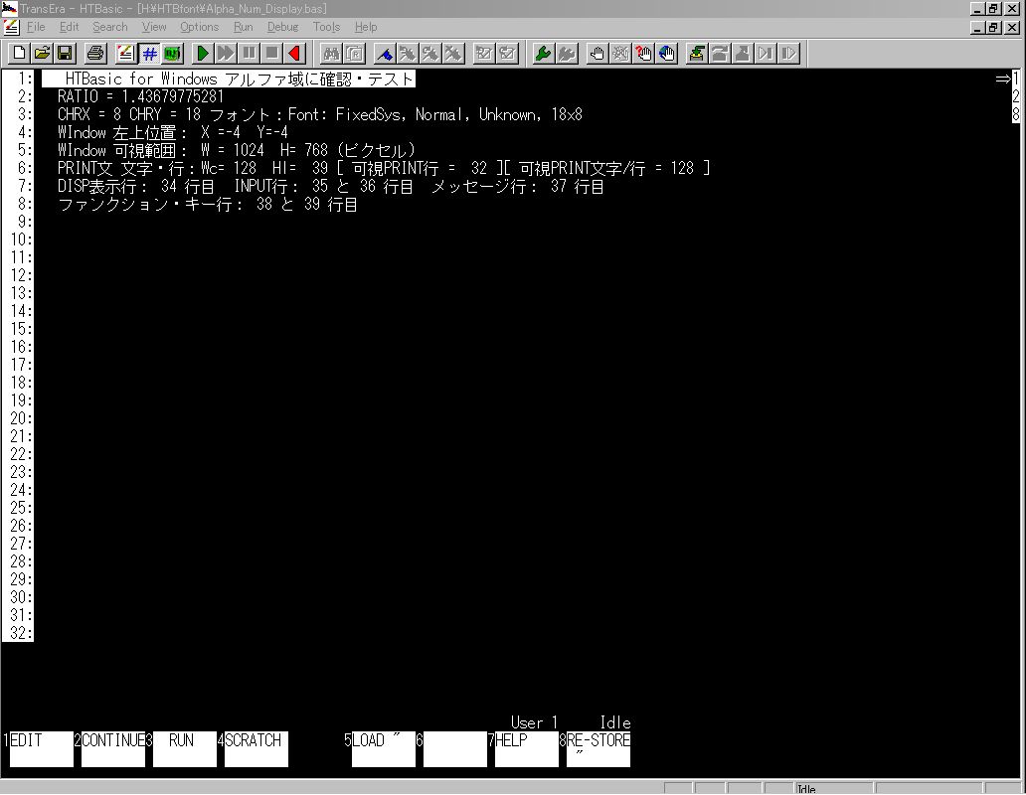Click the red left-pointing reset arrow icon
The height and width of the screenshot is (795, 1026).
295,53
